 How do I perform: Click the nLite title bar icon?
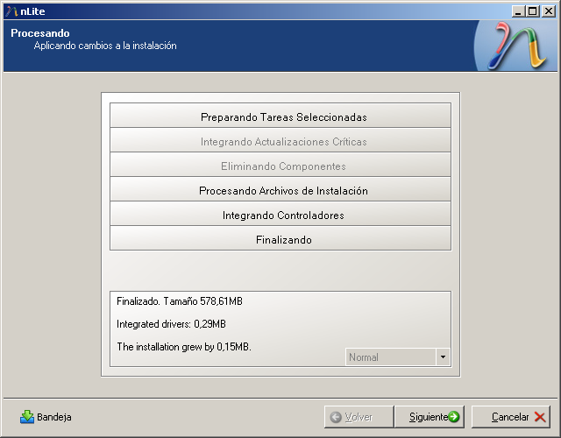[11, 11]
